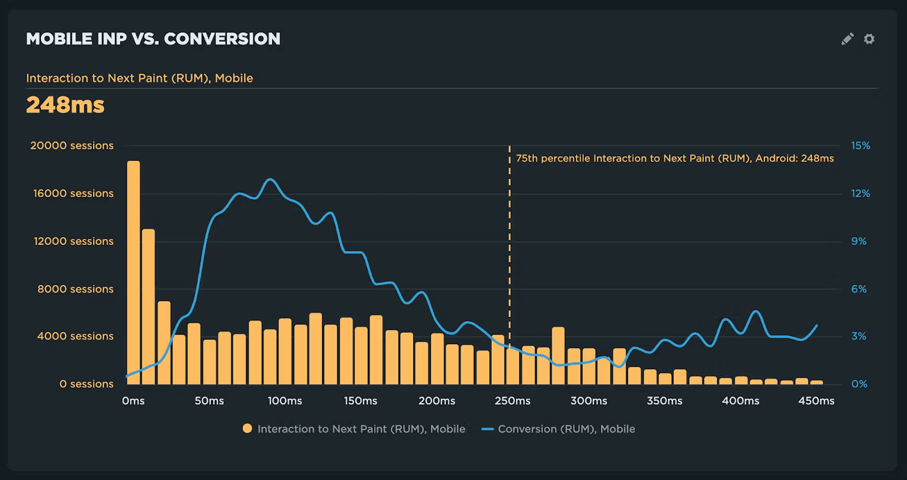The width and height of the screenshot is (907, 480).
Task: Click the 75th percentile annotation text
Action: point(676,158)
